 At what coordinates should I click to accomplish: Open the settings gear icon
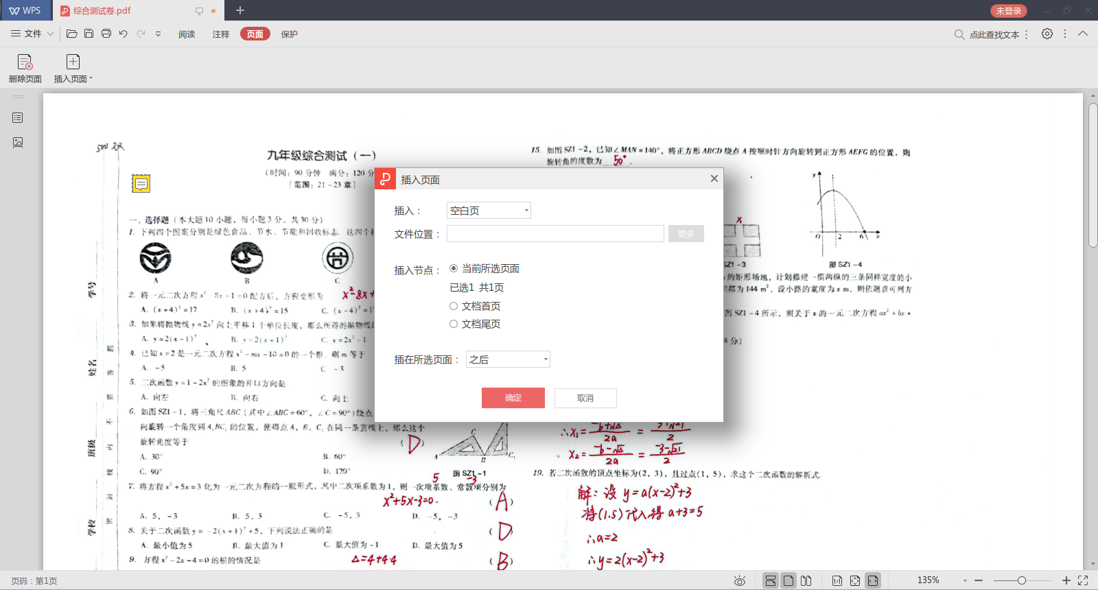coord(1047,34)
